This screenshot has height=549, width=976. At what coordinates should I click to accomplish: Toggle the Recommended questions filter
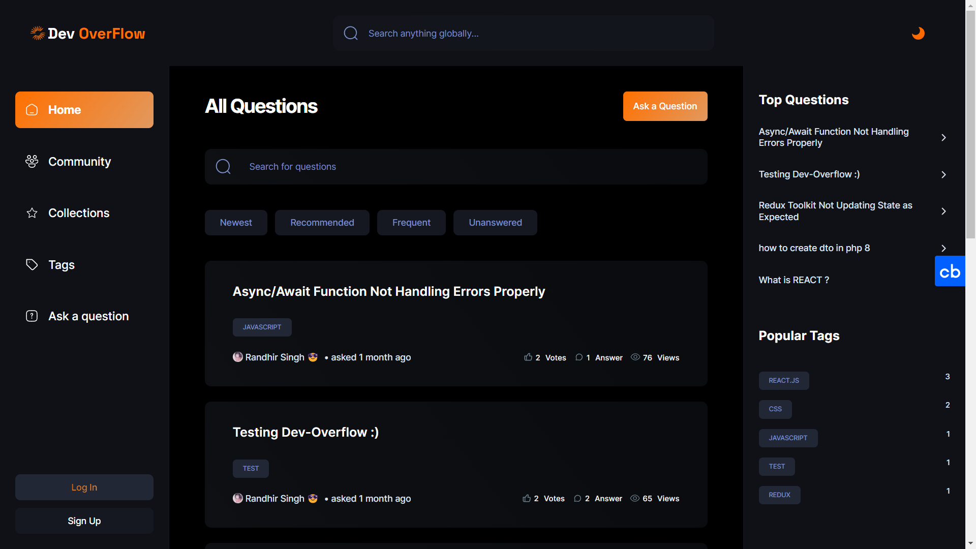[322, 222]
